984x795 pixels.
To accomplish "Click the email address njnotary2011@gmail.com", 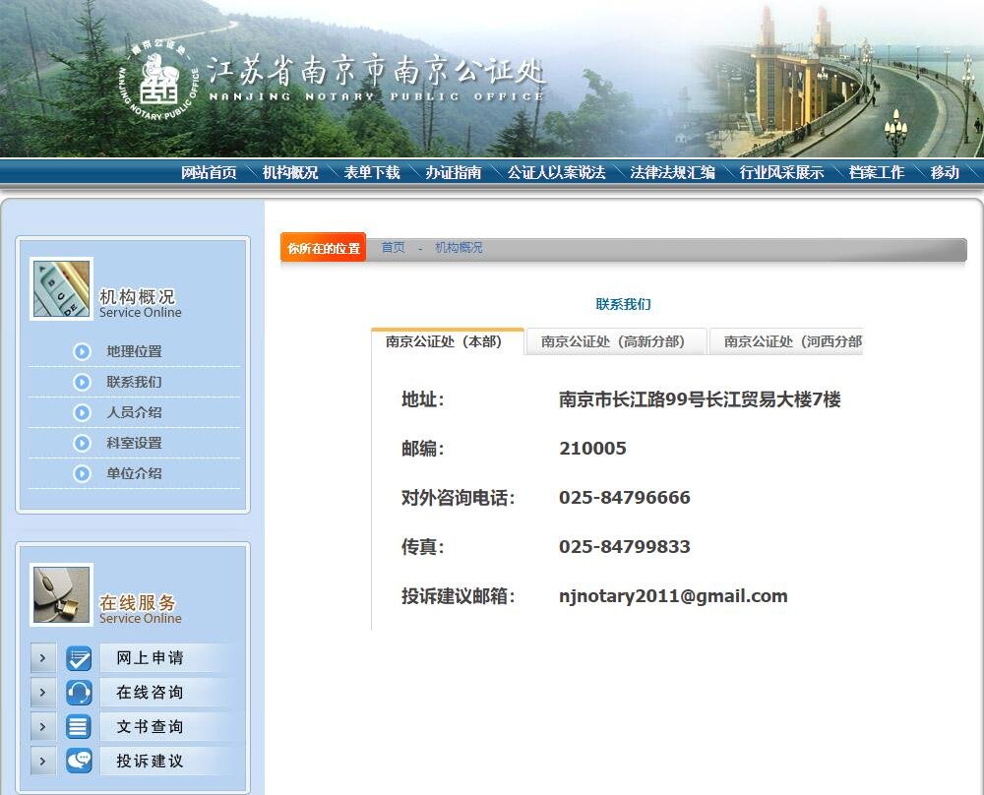I will click(674, 595).
